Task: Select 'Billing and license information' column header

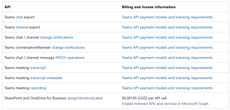Action: tap(149, 7)
